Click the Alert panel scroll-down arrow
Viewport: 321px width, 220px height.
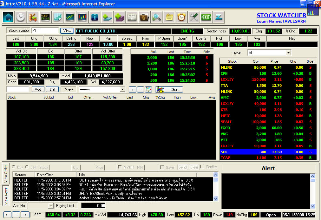(x=312, y=206)
